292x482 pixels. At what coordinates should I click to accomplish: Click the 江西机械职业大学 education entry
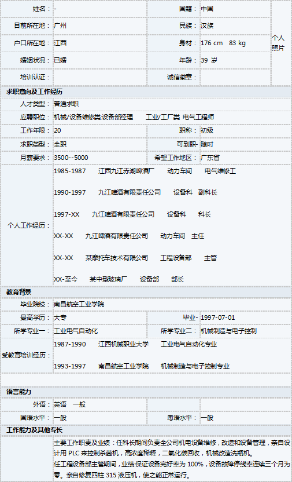coord(123,344)
